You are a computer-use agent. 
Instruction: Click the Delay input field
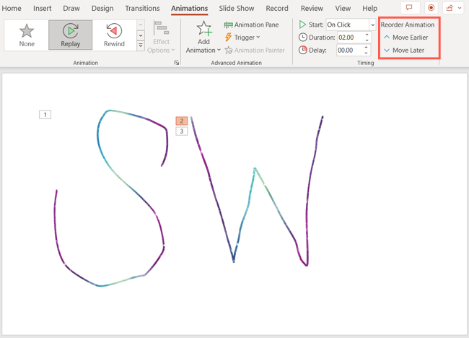tap(350, 51)
